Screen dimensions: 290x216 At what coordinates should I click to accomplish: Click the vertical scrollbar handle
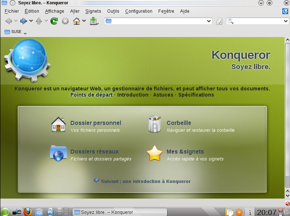287,110
